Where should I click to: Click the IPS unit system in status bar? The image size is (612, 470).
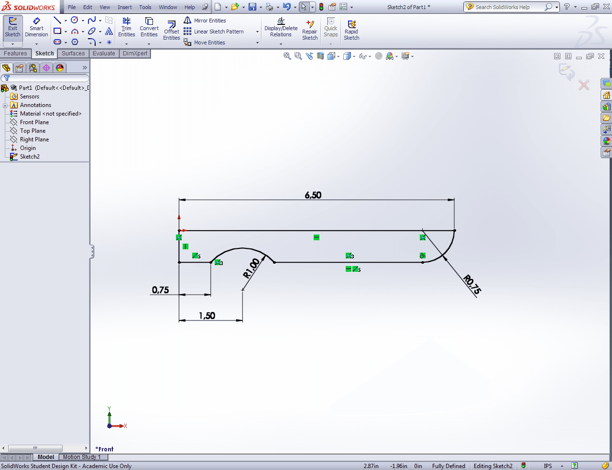point(548,466)
